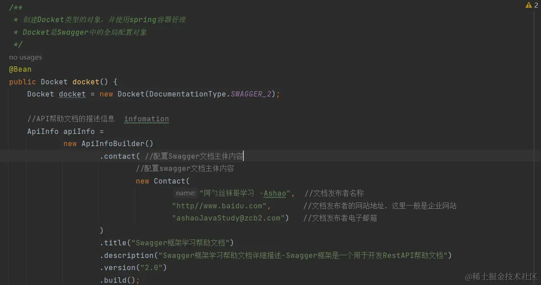The width and height of the screenshot is (541, 285).
Task: Click the 'public' keyword in method declaration
Action: [x=23, y=82]
